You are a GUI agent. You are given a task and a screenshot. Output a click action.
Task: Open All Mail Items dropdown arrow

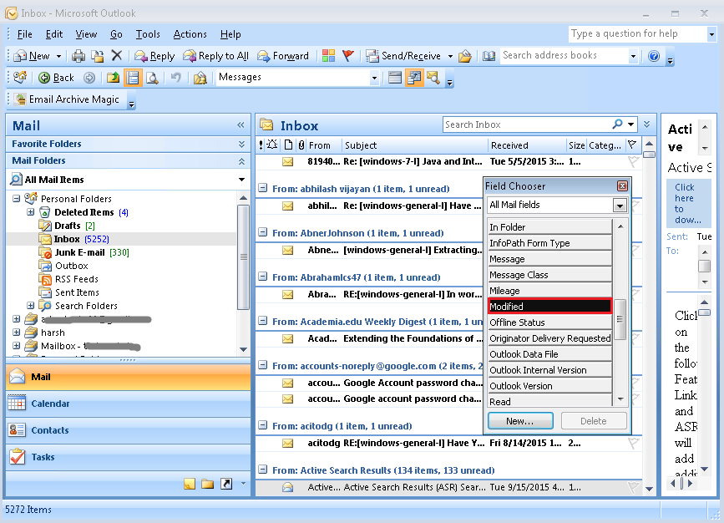pos(241,180)
